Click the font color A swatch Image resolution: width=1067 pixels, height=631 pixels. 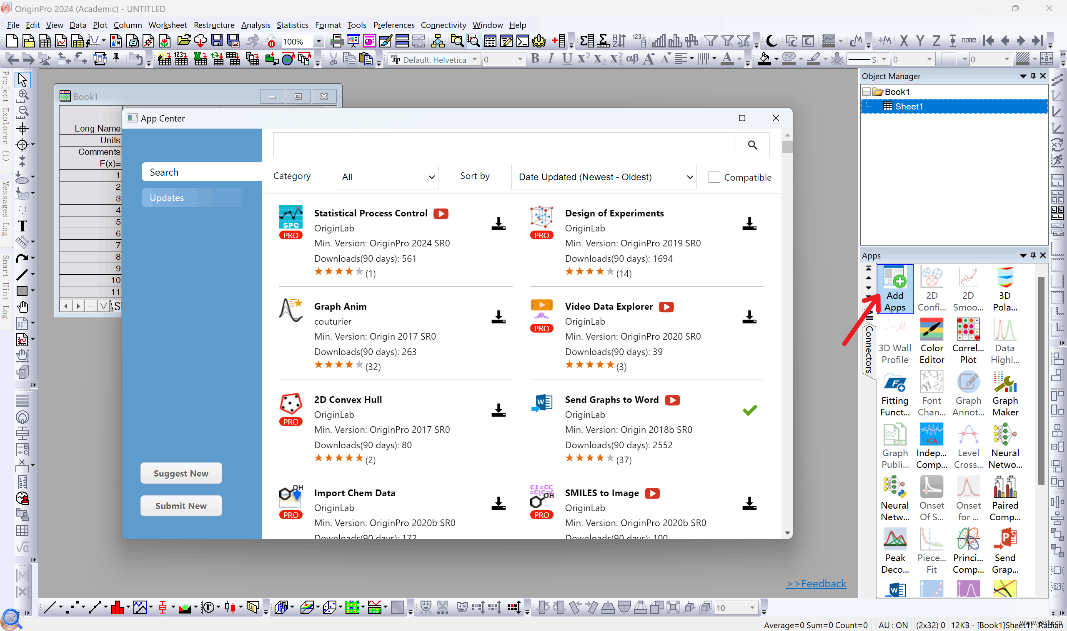click(727, 59)
